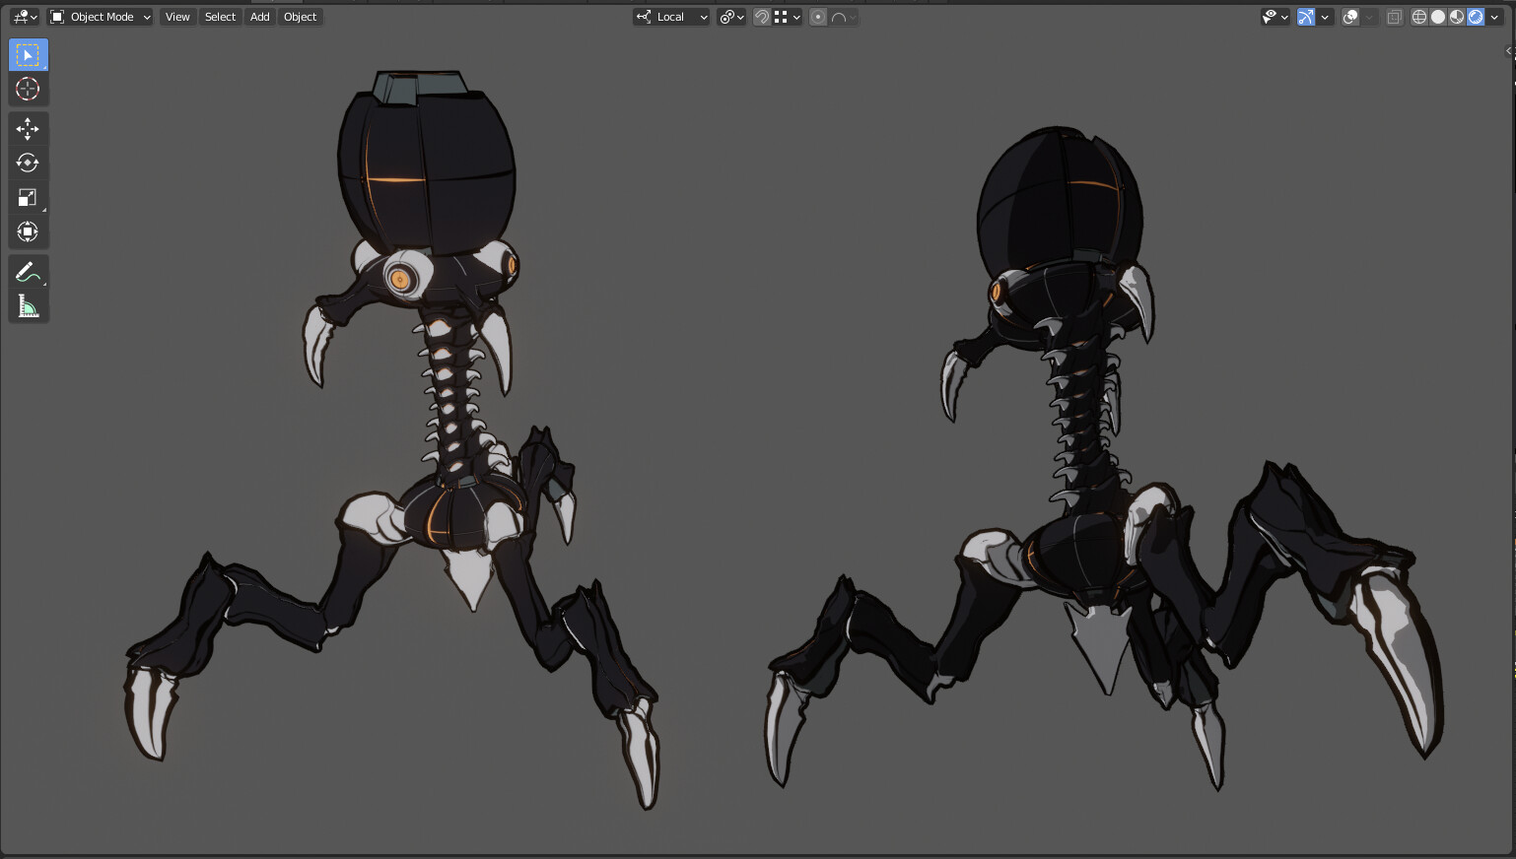Pick the Annotate tool
Screen dimensions: 1516x859
(28, 271)
